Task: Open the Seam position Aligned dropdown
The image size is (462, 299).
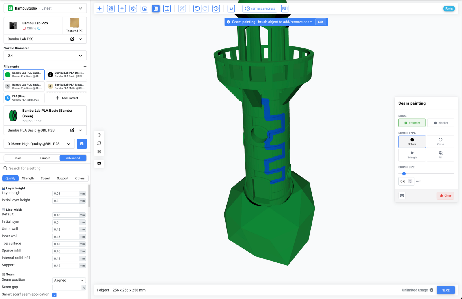Action: tap(69, 280)
